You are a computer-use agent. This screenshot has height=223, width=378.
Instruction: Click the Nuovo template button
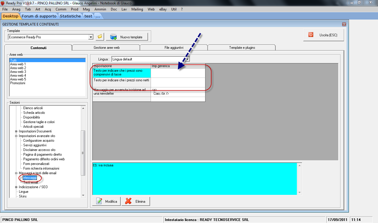[127, 37]
